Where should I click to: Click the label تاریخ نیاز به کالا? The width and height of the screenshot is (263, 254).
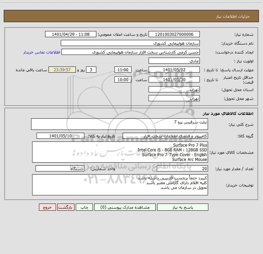pyautogui.click(x=102, y=136)
